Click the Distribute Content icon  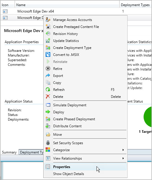(48, 126)
